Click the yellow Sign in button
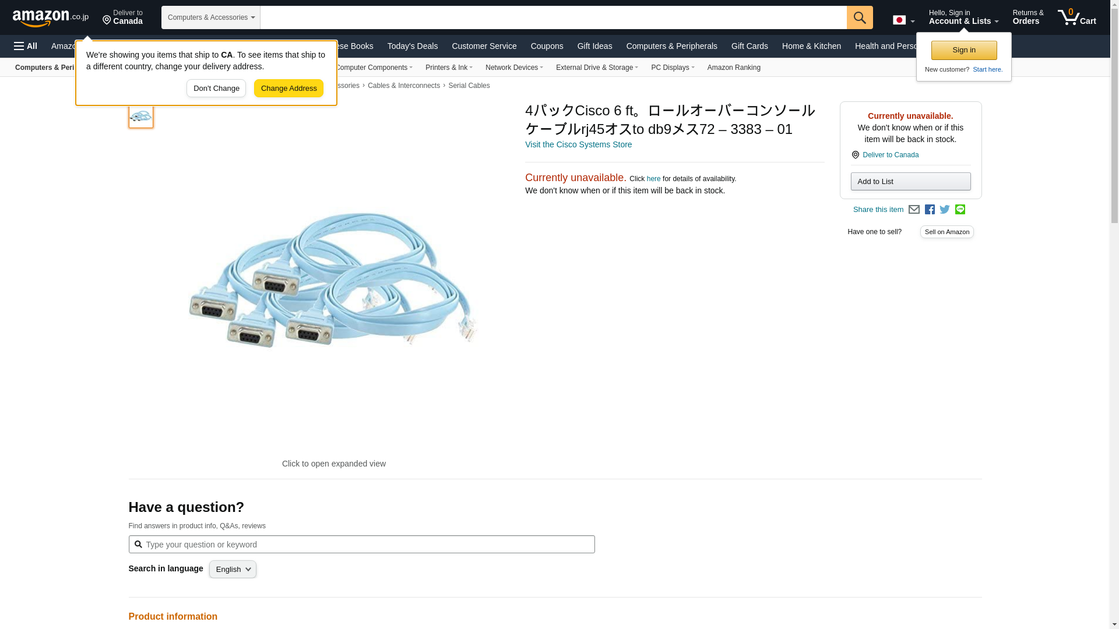The width and height of the screenshot is (1119, 629). [x=963, y=50]
